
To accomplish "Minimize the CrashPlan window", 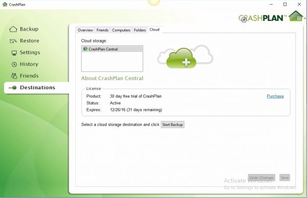I will point(271,4).
